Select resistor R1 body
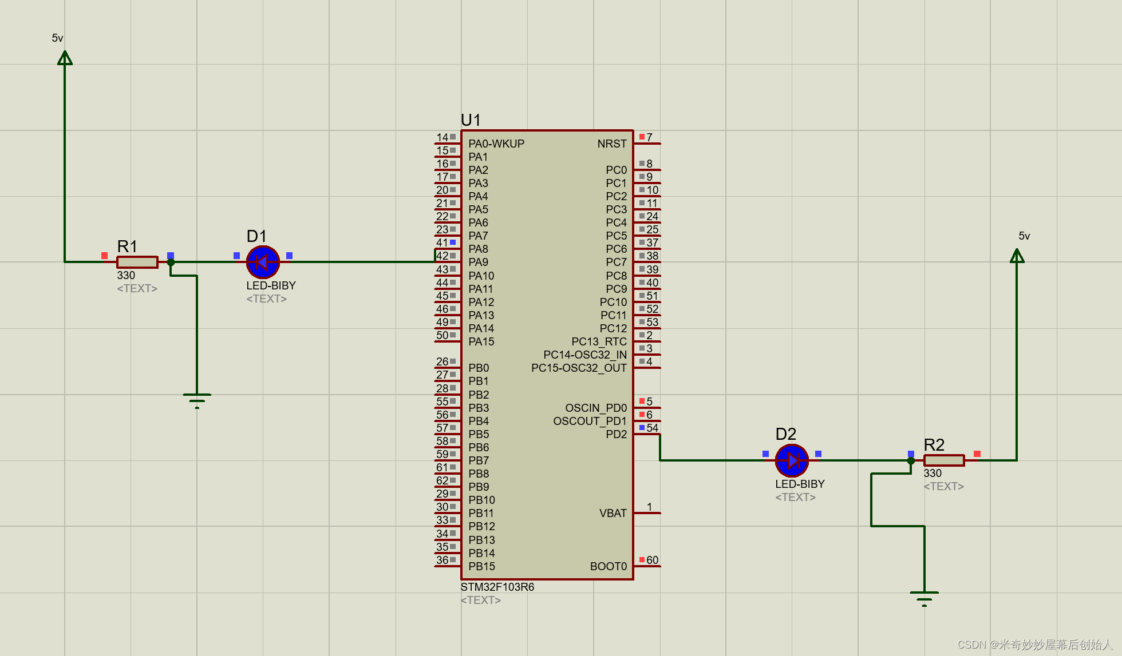 tap(137, 262)
